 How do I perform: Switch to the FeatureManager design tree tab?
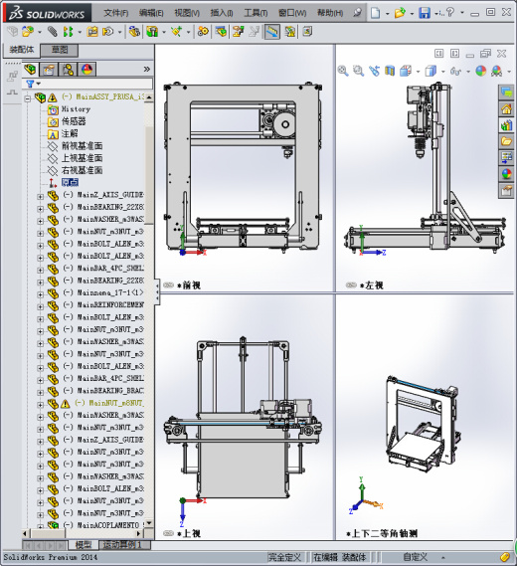[x=30, y=69]
